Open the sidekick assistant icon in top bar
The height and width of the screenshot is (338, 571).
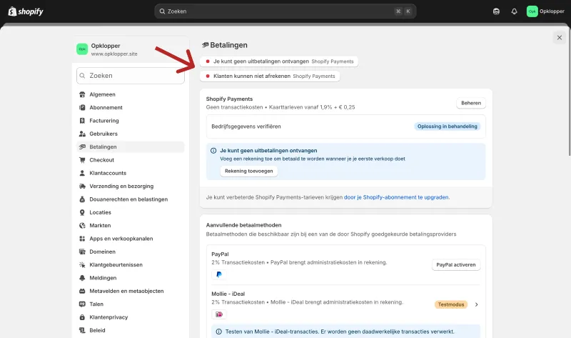pyautogui.click(x=496, y=11)
